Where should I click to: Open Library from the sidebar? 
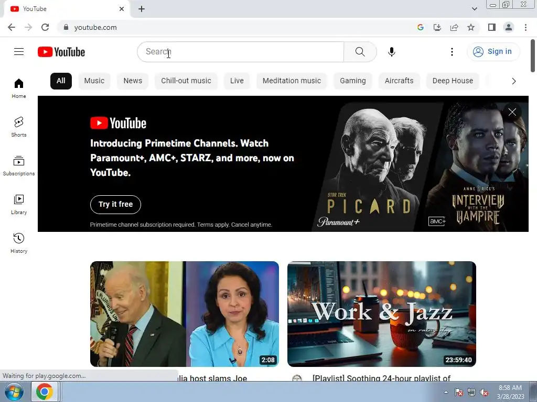19,205
